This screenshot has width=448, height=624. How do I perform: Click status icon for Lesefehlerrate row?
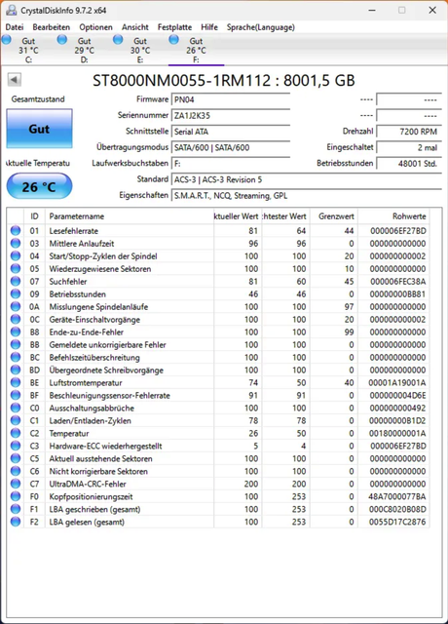coord(16,230)
